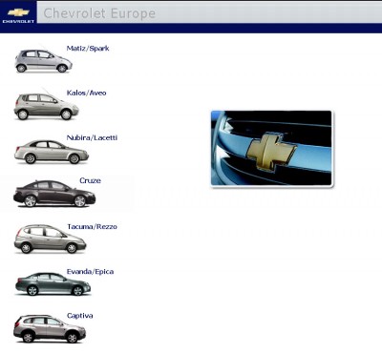Select the dark Cruze car image

point(54,194)
